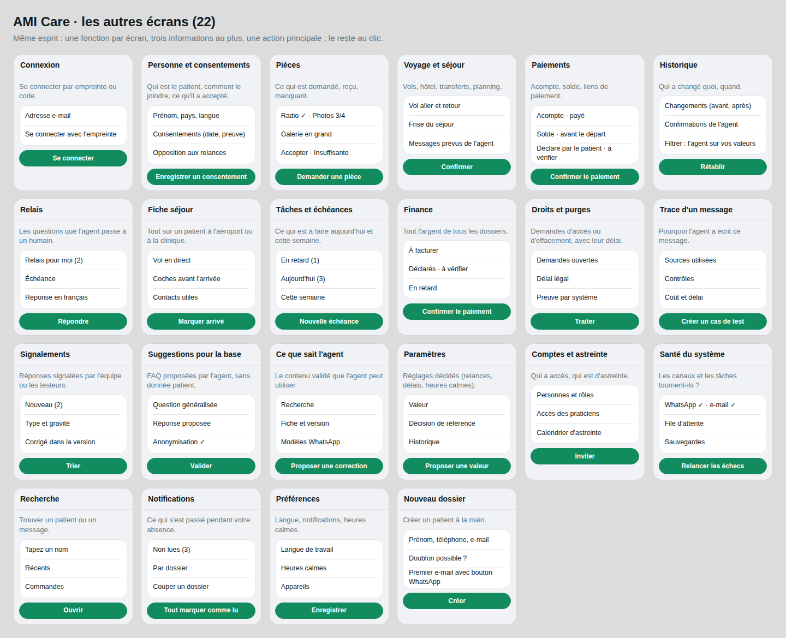Open Relais pour moi (2)
This screenshot has width=786, height=638.
coord(73,260)
